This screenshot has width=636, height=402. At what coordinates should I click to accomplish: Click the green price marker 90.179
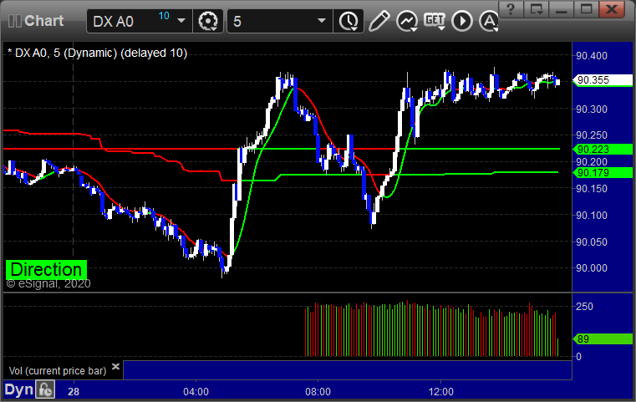603,172
